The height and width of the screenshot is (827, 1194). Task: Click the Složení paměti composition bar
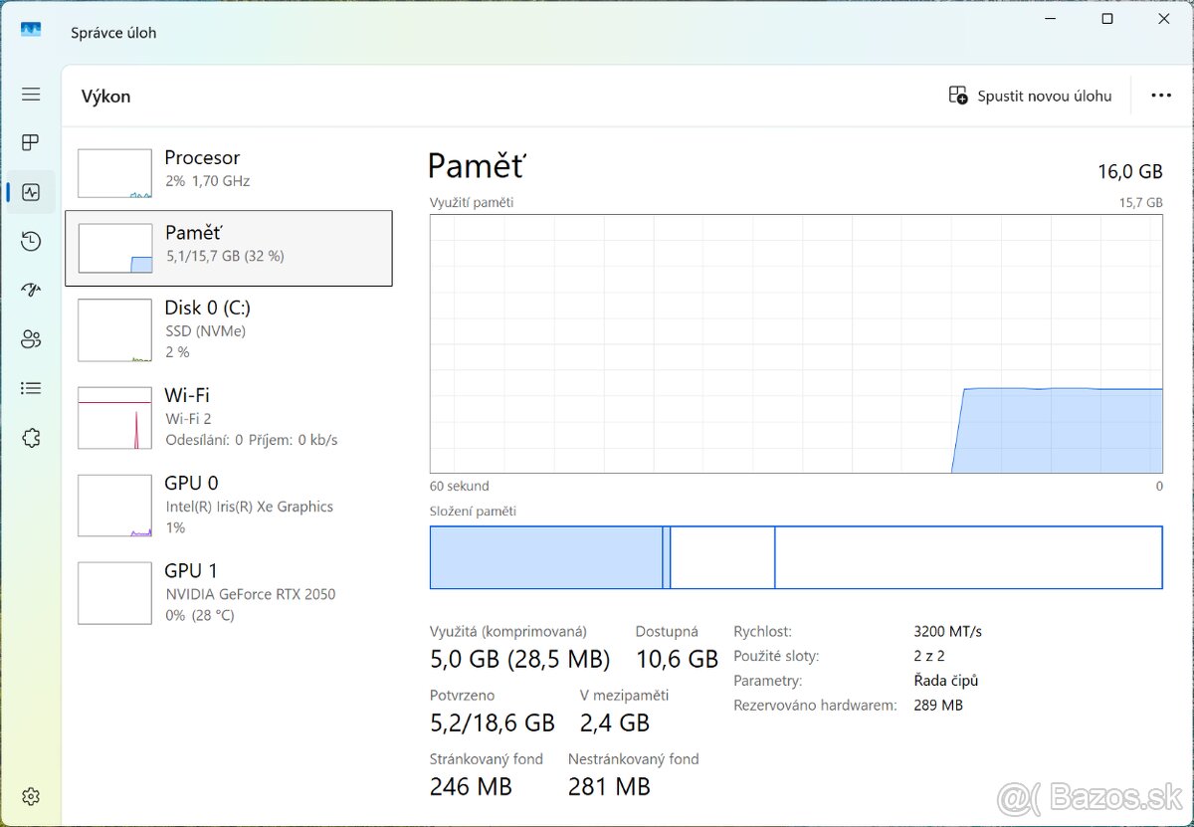tap(796, 557)
